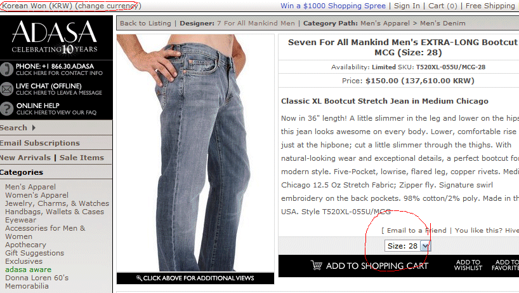Click Add to Wishlist
The width and height of the screenshot is (519, 293).
coord(468,265)
